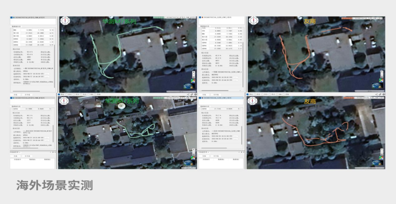Click Google Maps icon on lower 友商 map

point(381,158)
